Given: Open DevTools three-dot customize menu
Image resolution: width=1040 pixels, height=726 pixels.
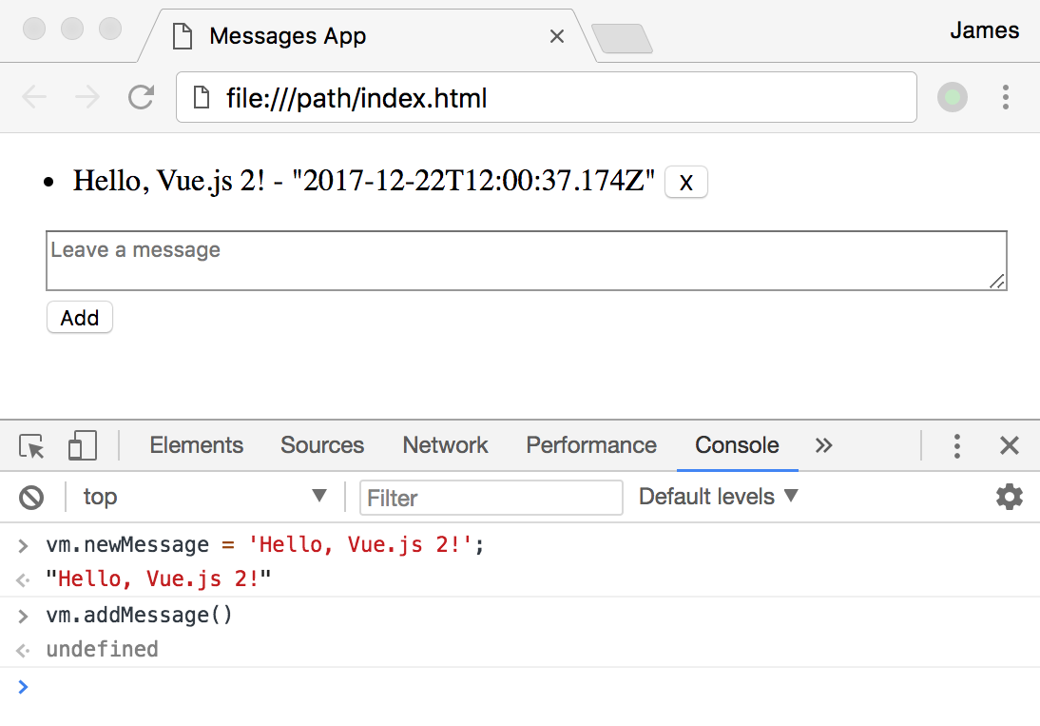Looking at the screenshot, I should [956, 445].
